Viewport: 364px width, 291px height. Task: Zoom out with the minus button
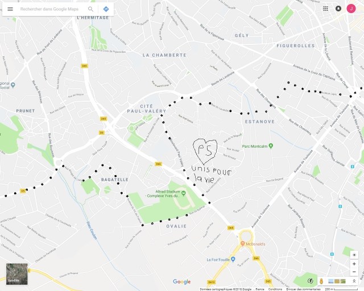pyautogui.click(x=354, y=272)
